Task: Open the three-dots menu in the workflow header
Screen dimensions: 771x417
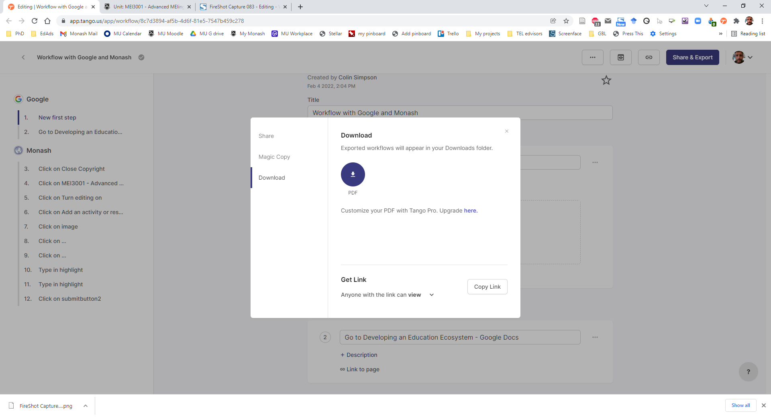Action: click(592, 57)
